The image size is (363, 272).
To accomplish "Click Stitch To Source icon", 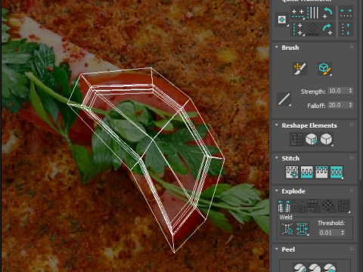I will click(321, 172).
